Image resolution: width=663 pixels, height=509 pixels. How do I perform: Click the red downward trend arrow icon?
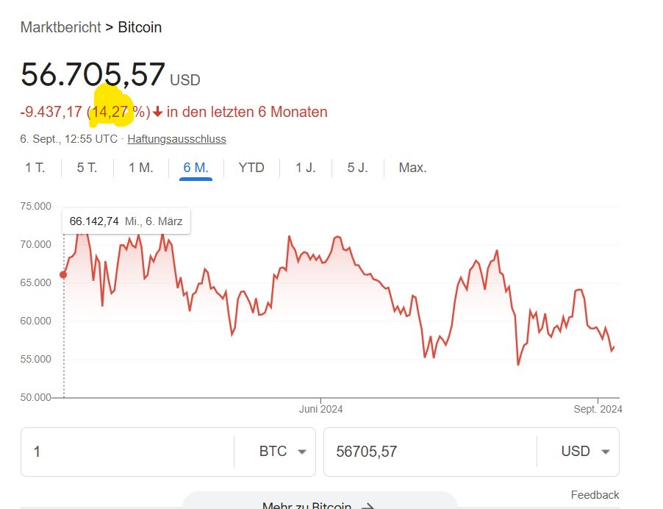[158, 112]
